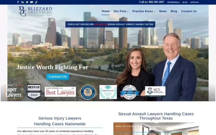Click the Hilton verdict announcement banner
216x135 pixels.
point(110,24)
